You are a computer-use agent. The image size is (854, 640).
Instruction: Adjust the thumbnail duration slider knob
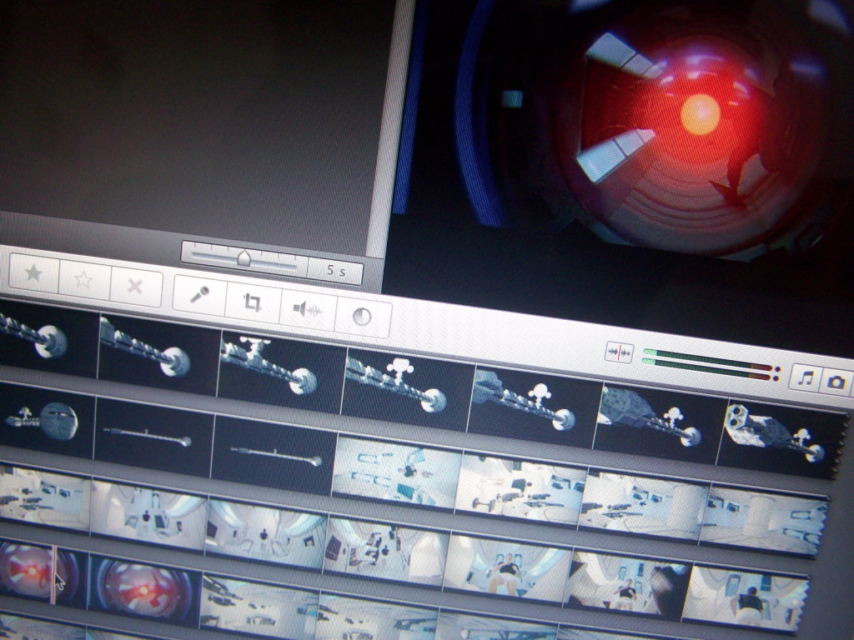click(x=244, y=257)
